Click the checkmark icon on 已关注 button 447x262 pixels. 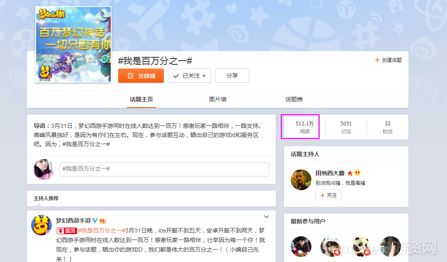(176, 76)
